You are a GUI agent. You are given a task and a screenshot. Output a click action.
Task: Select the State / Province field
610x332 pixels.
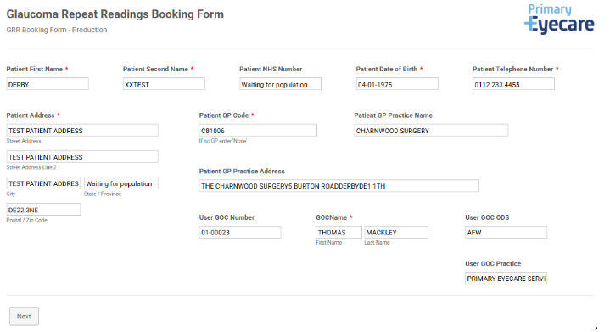coord(121,183)
